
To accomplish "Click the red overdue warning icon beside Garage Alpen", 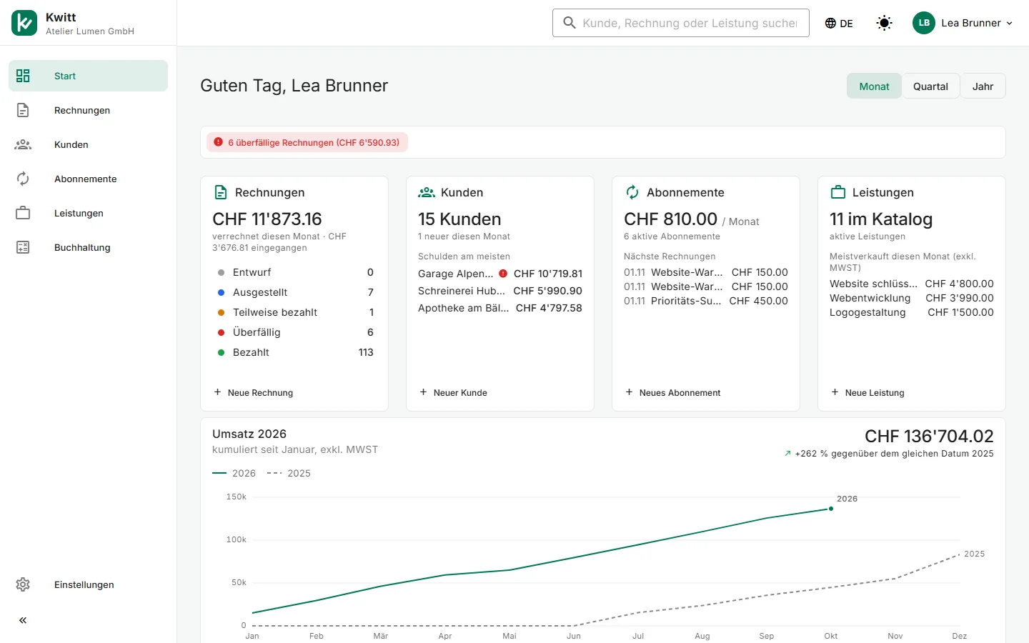I will [503, 273].
